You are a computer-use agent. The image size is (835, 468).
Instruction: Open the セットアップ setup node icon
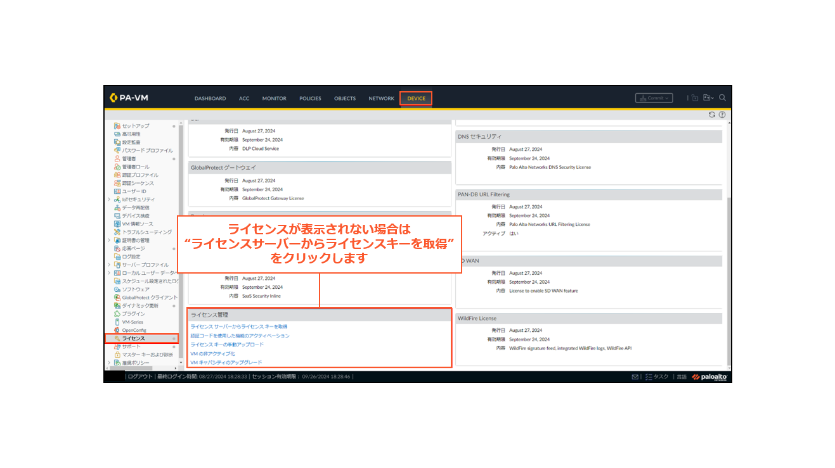tap(117, 126)
